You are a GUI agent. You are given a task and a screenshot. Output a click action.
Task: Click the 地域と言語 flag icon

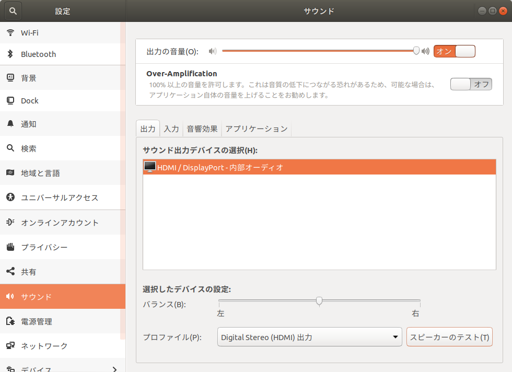click(x=10, y=172)
